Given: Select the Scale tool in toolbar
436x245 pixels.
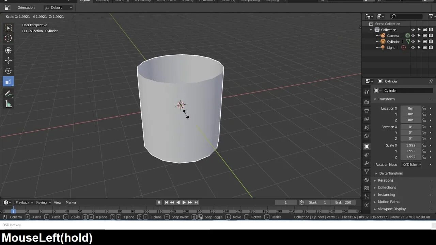Looking at the screenshot, I should 9,81.
